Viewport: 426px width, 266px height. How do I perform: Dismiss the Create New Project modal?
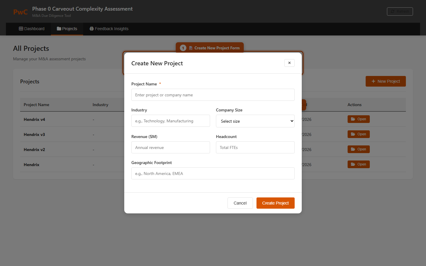point(289,63)
